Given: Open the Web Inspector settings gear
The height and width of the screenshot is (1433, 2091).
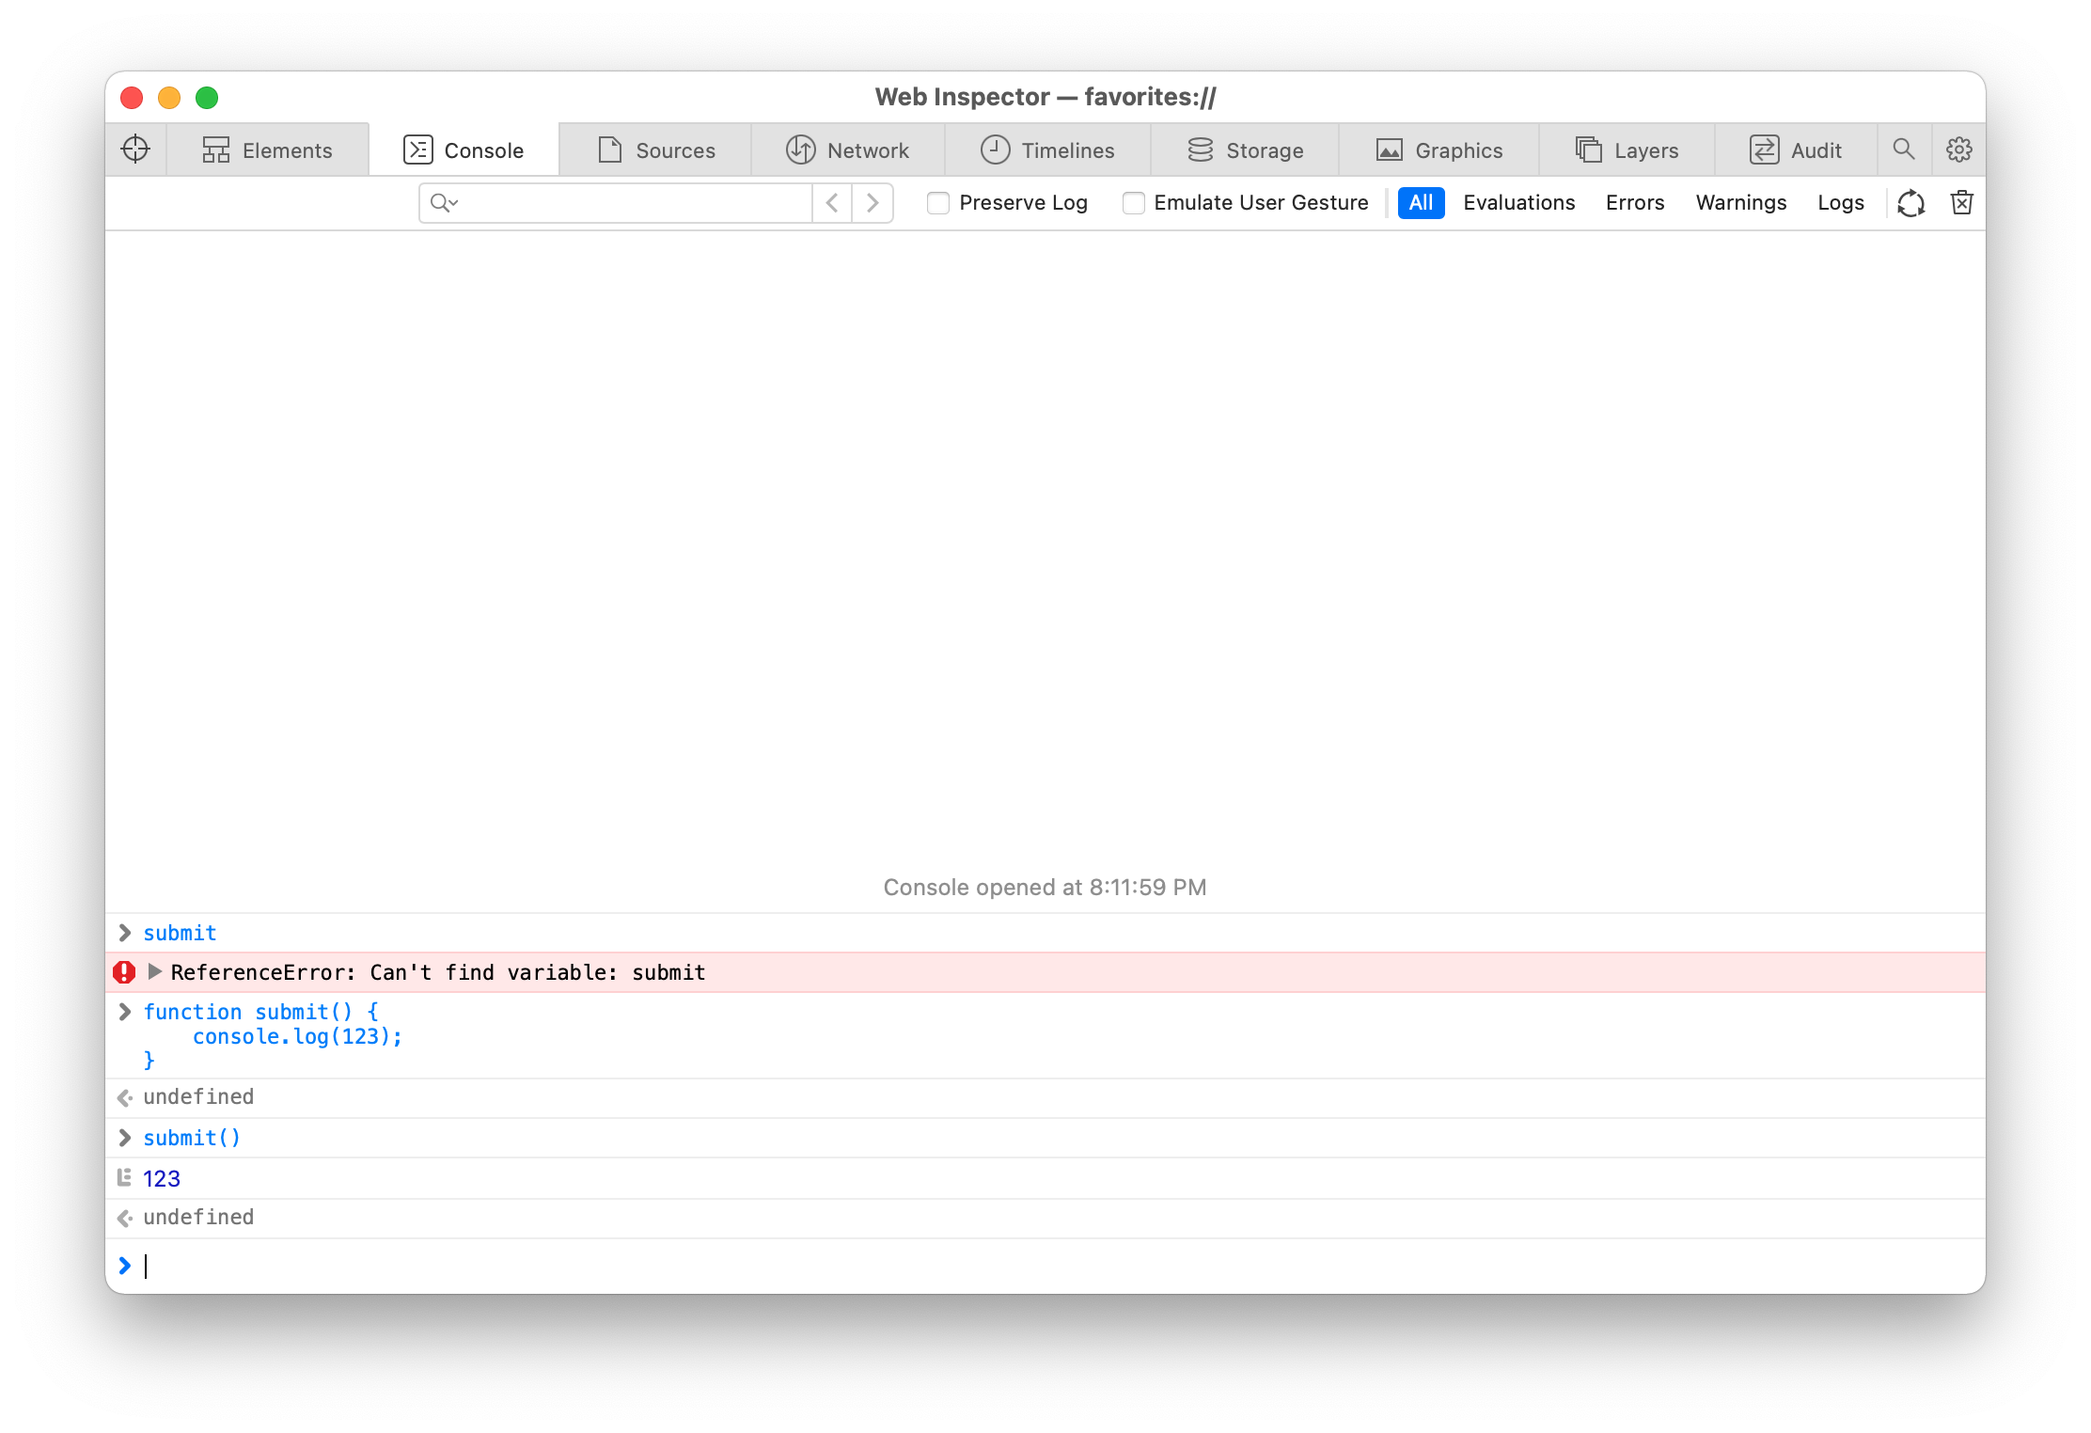Looking at the screenshot, I should tap(1959, 150).
